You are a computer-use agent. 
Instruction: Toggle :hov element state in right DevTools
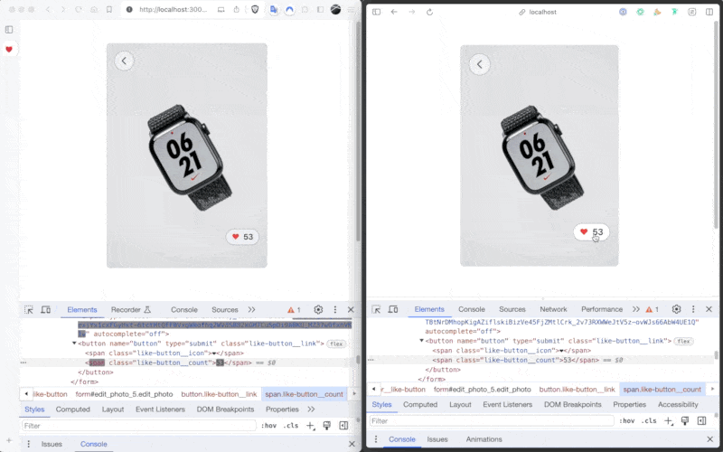[627, 420]
